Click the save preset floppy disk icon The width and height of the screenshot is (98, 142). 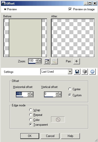(77, 72)
